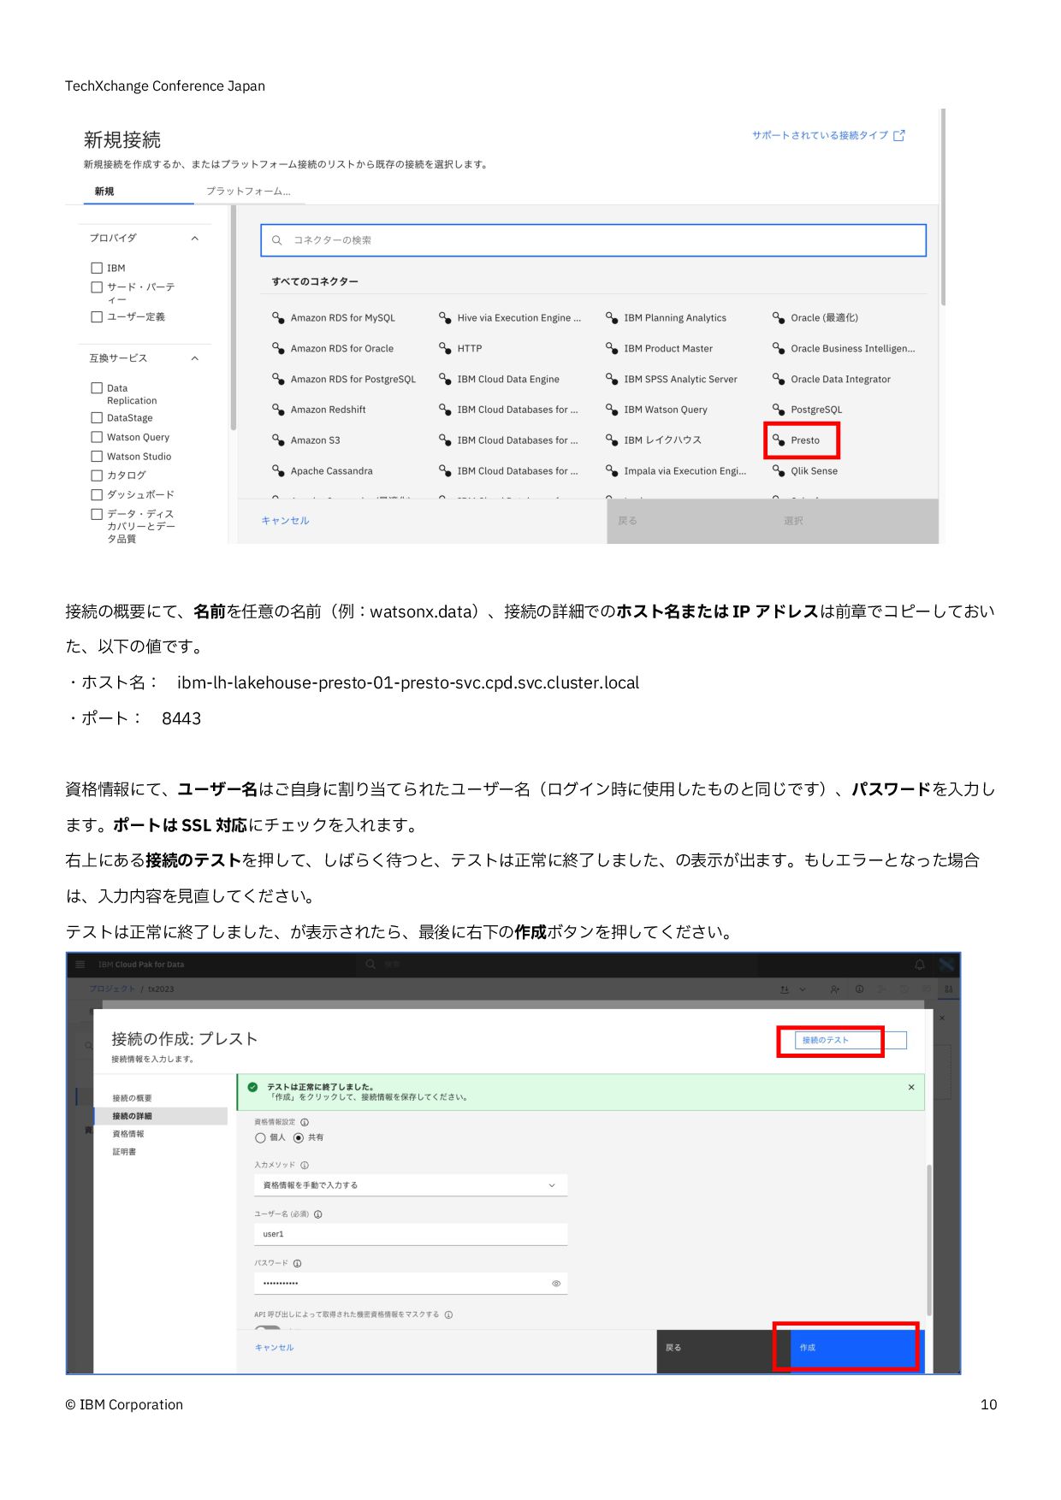Click the notification bell in Cloud Pak header
Viewport: 1061px width, 1500px height.
(920, 965)
